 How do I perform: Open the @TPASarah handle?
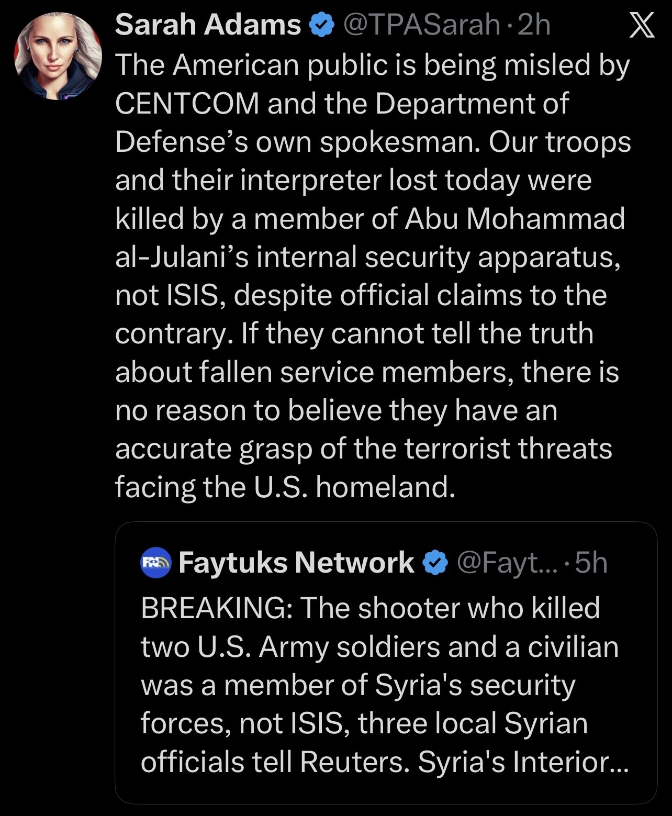coord(421,25)
